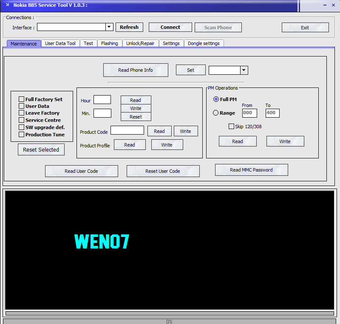
Task: Click the Reset User Code button
Action: pos(163,171)
